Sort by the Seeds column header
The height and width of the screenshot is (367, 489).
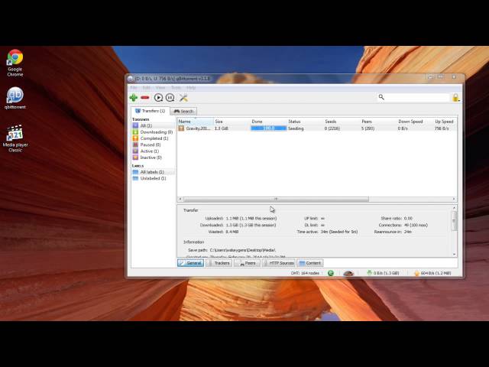342,122
